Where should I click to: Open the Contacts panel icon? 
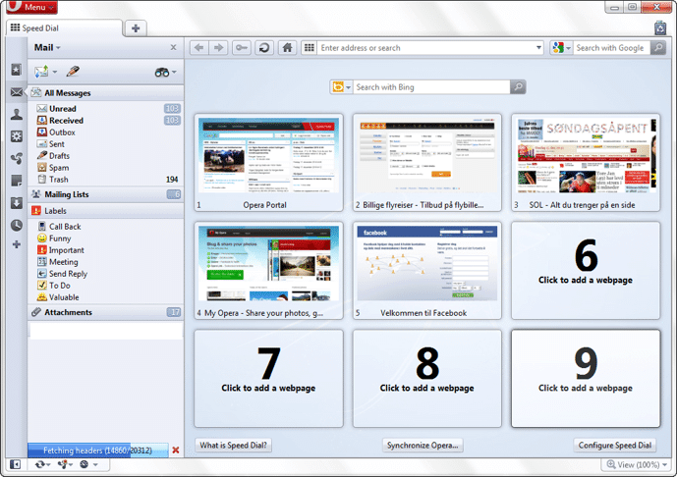point(17,114)
